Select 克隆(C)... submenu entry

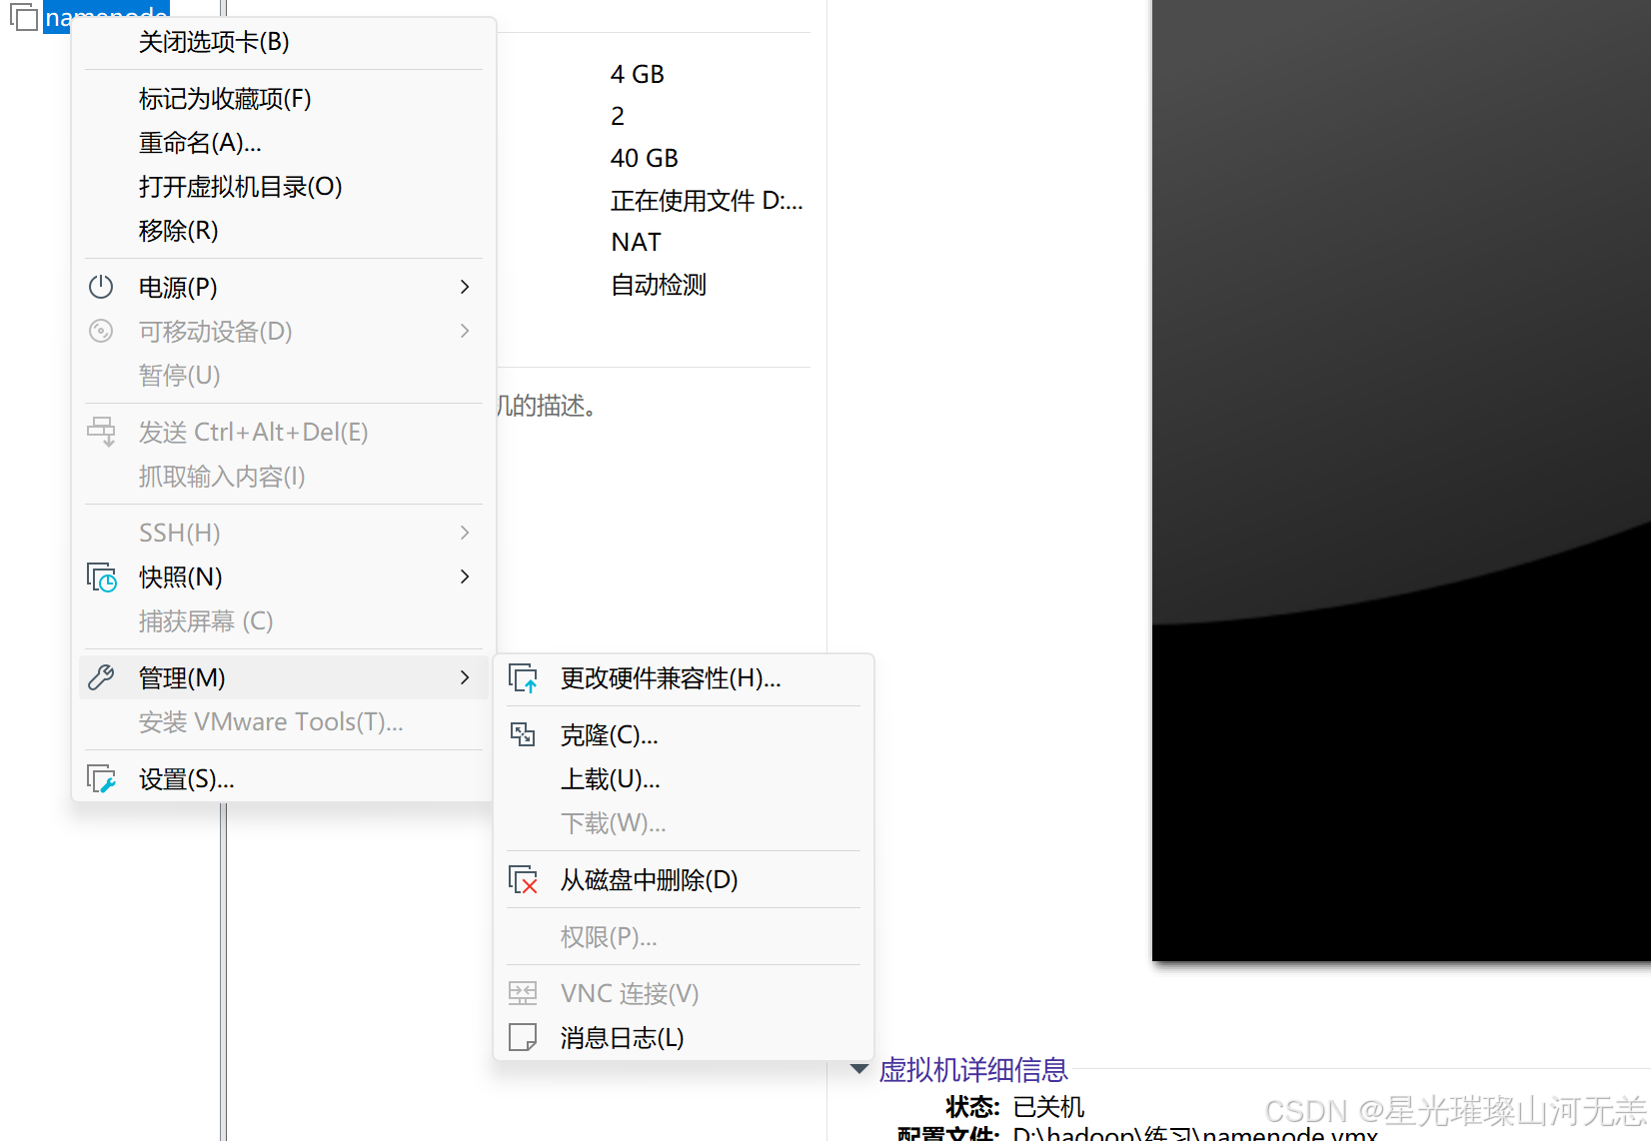click(684, 735)
